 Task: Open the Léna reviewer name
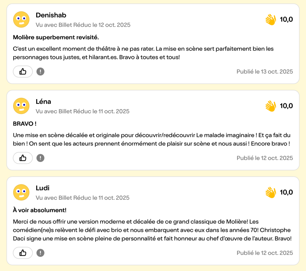43,102
